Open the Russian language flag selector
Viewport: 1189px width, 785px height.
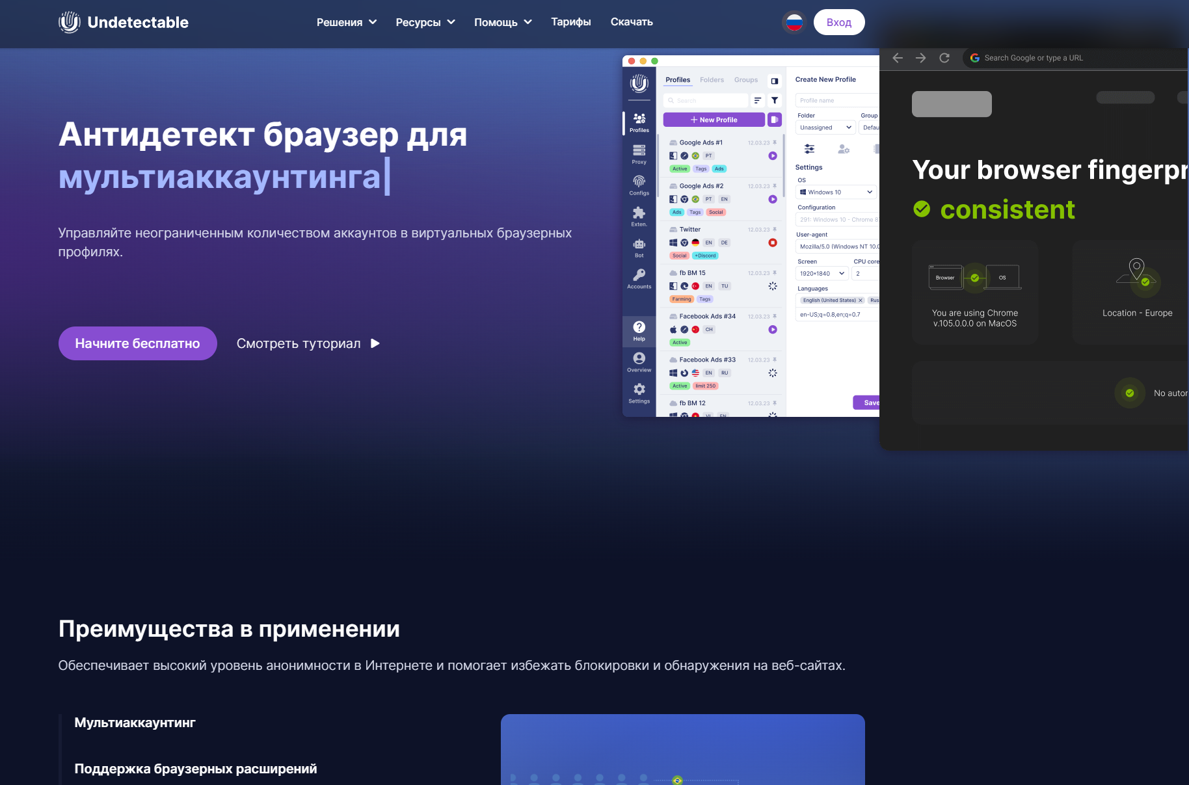(x=794, y=22)
